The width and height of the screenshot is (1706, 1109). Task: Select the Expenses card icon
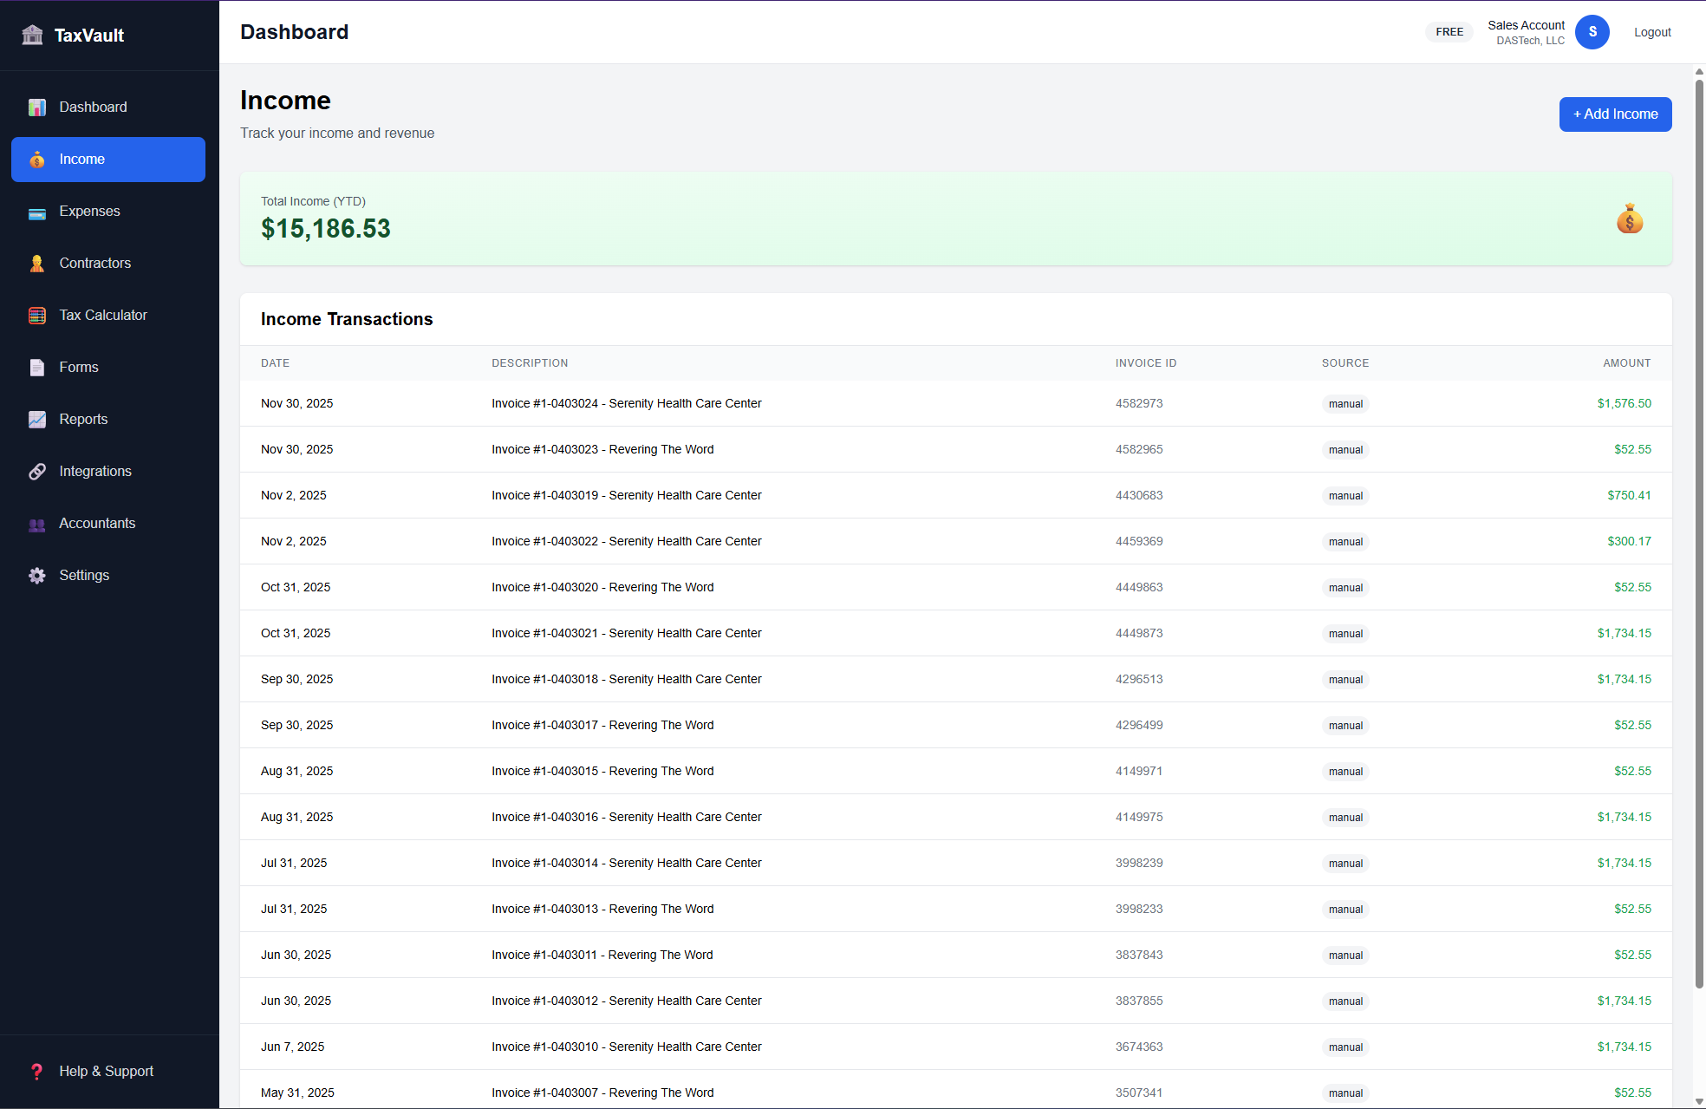(x=37, y=211)
